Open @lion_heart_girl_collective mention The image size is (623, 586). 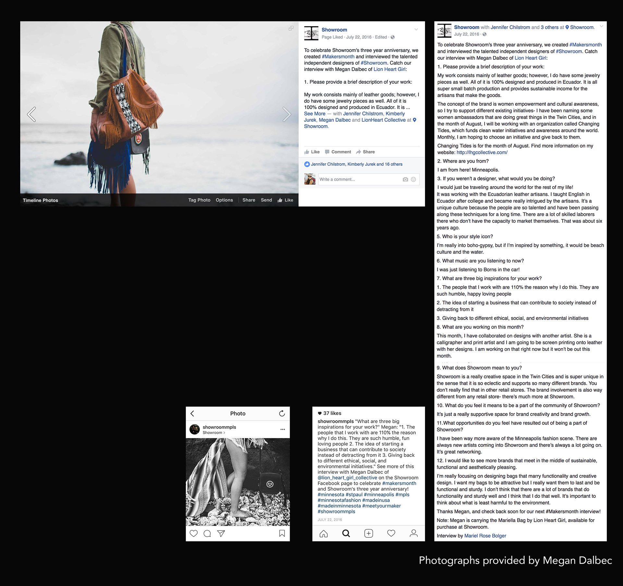(x=347, y=478)
